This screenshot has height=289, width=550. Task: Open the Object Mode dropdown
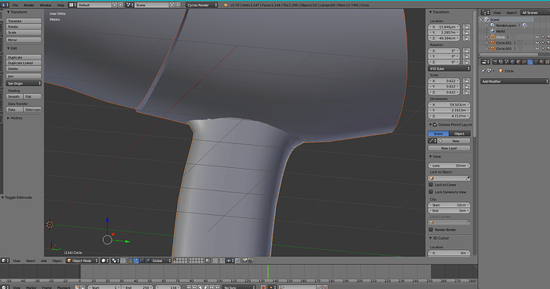pyautogui.click(x=82, y=260)
